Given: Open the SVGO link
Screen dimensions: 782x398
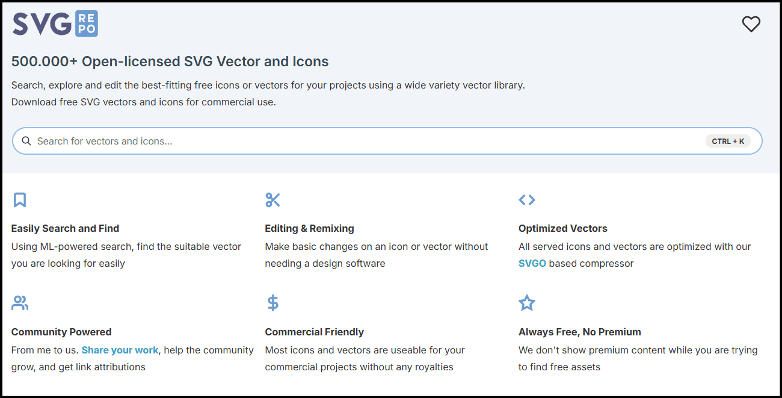Looking at the screenshot, I should 532,263.
